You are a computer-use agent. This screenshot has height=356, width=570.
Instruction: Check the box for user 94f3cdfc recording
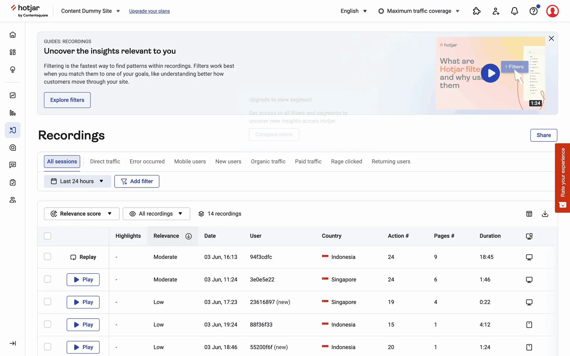[x=47, y=257]
